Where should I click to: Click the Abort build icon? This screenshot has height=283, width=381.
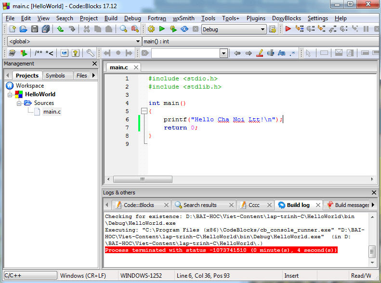[196, 29]
